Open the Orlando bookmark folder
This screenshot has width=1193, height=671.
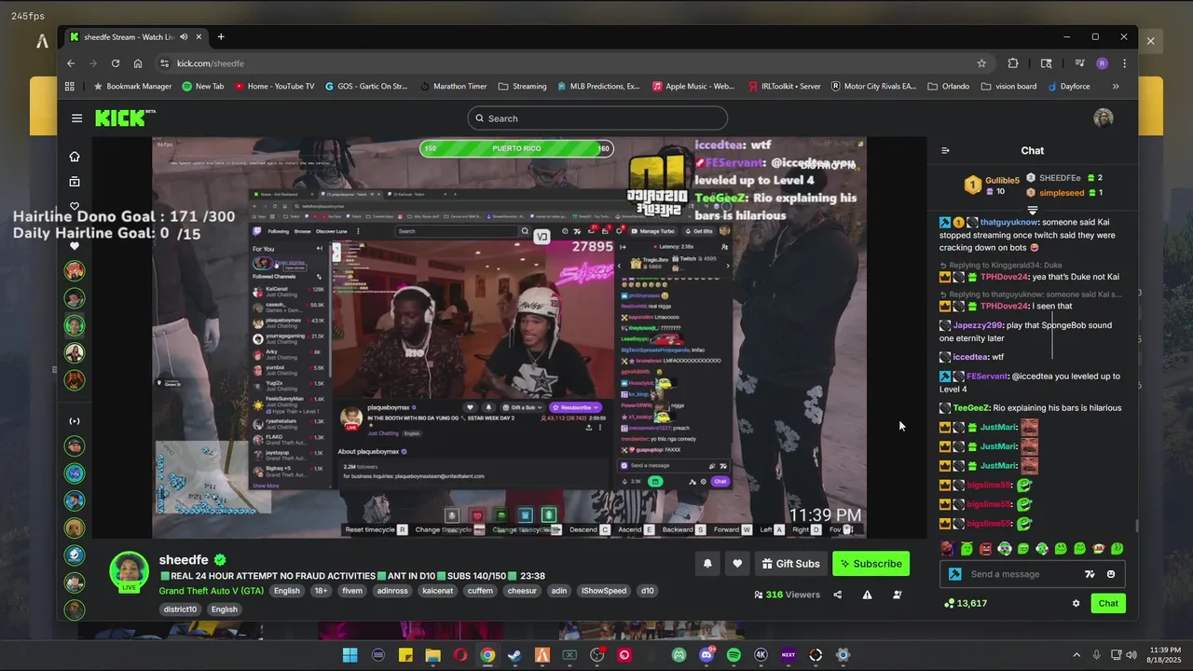[949, 86]
